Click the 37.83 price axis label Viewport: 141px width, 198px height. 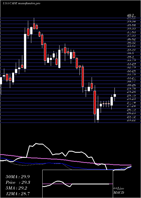131,32
